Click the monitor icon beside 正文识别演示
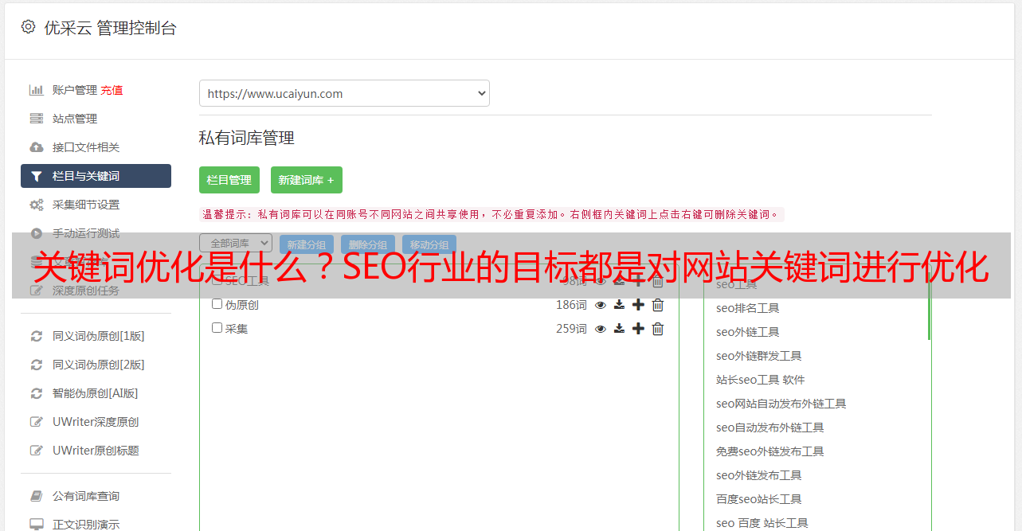 point(37,525)
